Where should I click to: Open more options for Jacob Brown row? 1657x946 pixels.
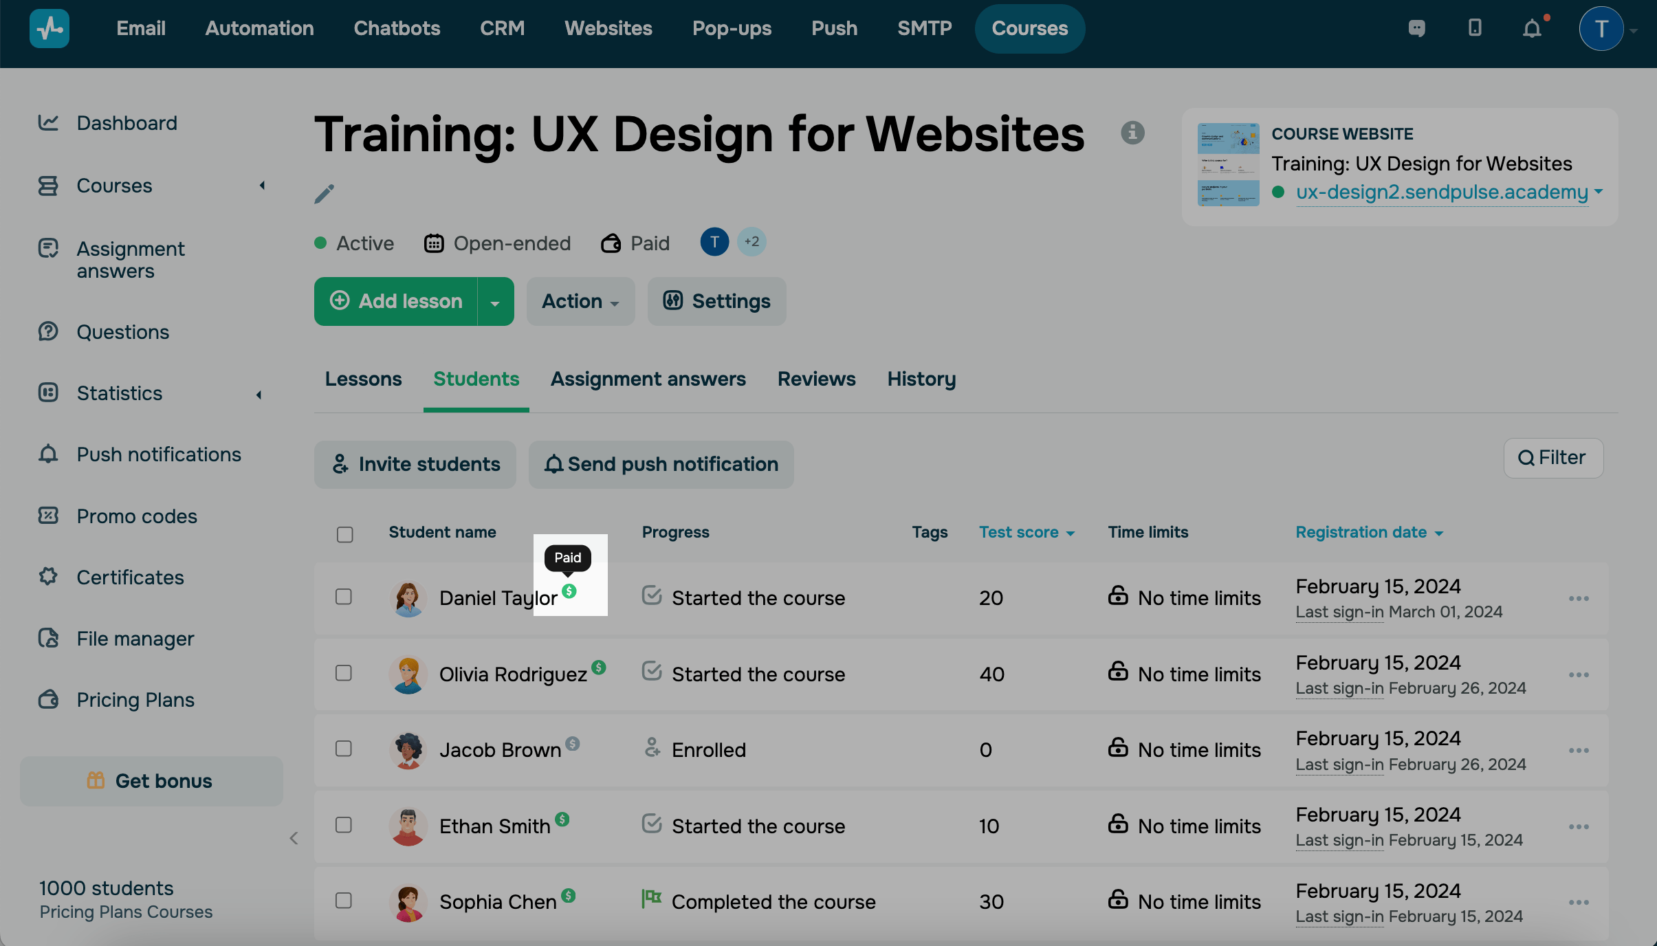click(x=1579, y=751)
